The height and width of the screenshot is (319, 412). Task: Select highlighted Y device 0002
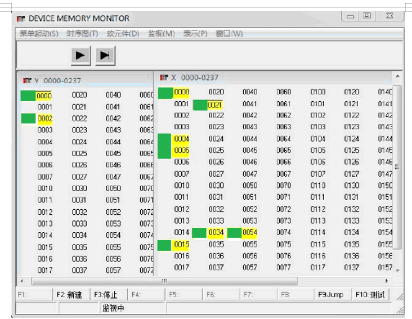coord(45,119)
